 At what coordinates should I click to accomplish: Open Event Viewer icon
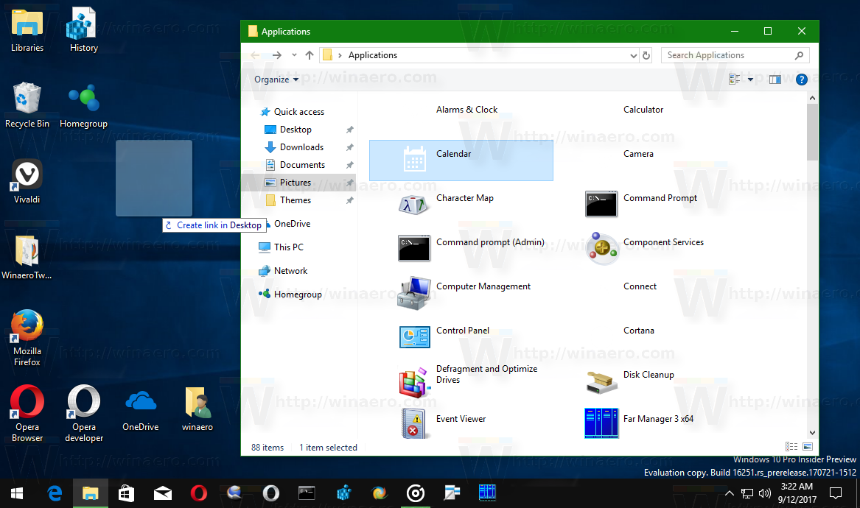(x=413, y=423)
